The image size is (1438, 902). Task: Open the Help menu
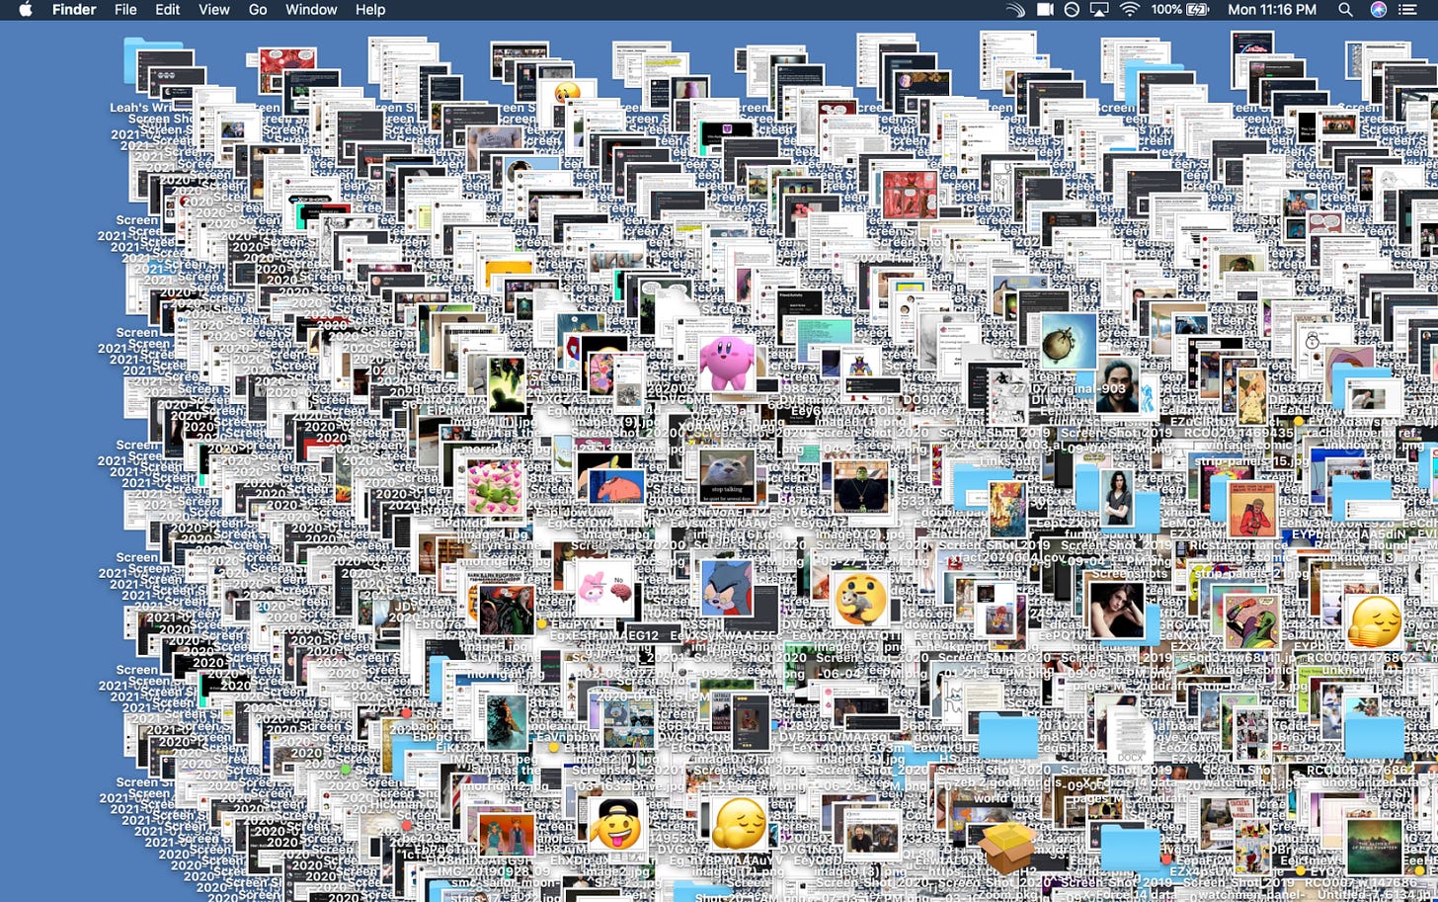click(x=370, y=10)
